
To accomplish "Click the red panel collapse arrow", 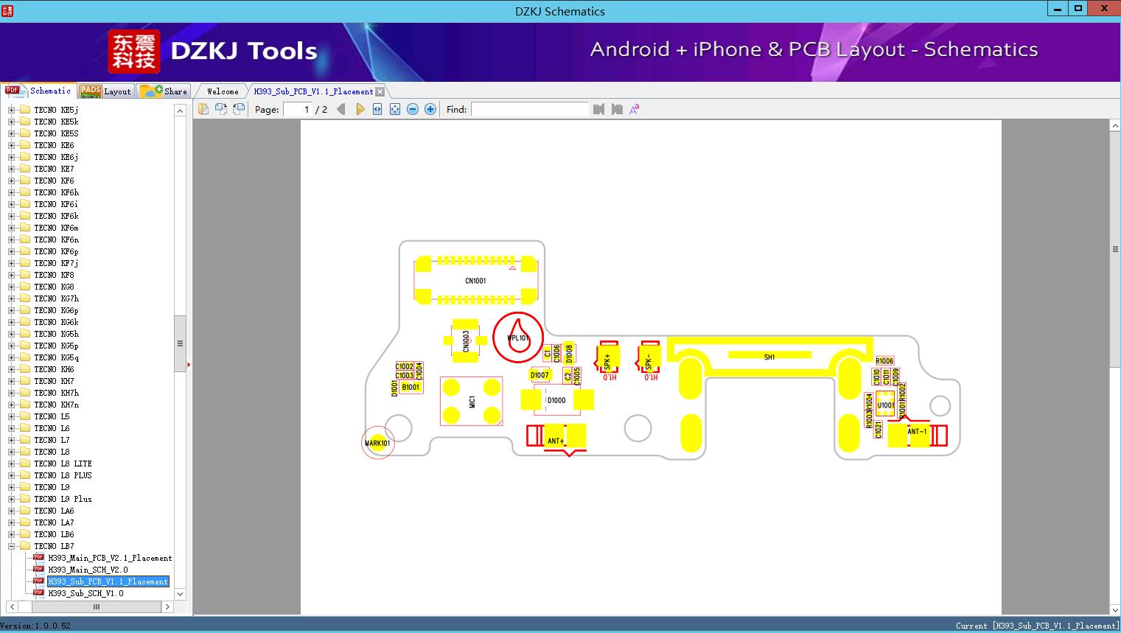I will 189,364.
